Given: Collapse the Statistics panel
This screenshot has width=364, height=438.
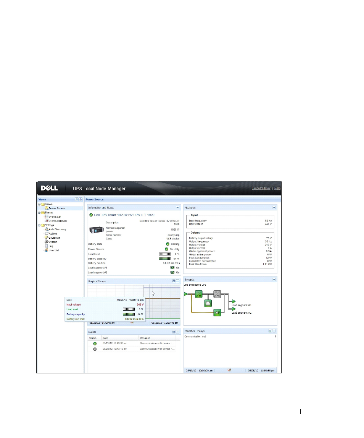Looking at the screenshot, I should point(274,331).
